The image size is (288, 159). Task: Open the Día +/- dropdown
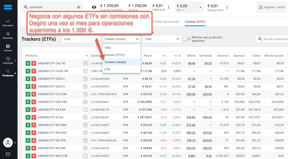189,7
